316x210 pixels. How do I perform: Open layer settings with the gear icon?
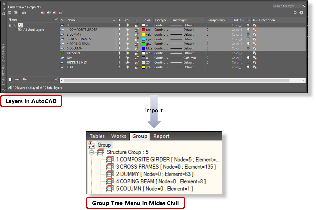pos(301,12)
